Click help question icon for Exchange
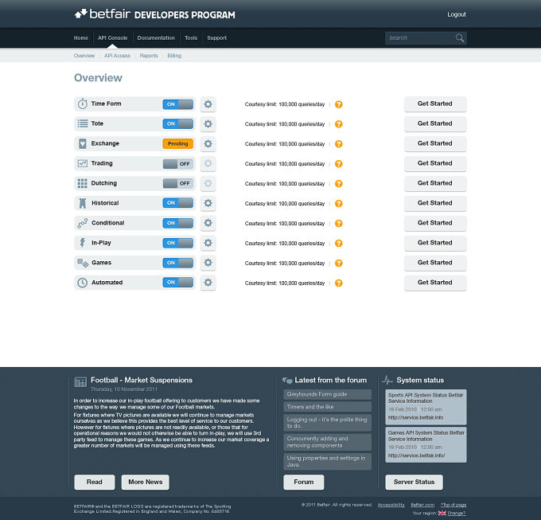The width and height of the screenshot is (541, 520). click(x=339, y=144)
